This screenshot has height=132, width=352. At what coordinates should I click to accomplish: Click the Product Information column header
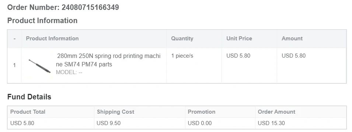tap(52, 38)
